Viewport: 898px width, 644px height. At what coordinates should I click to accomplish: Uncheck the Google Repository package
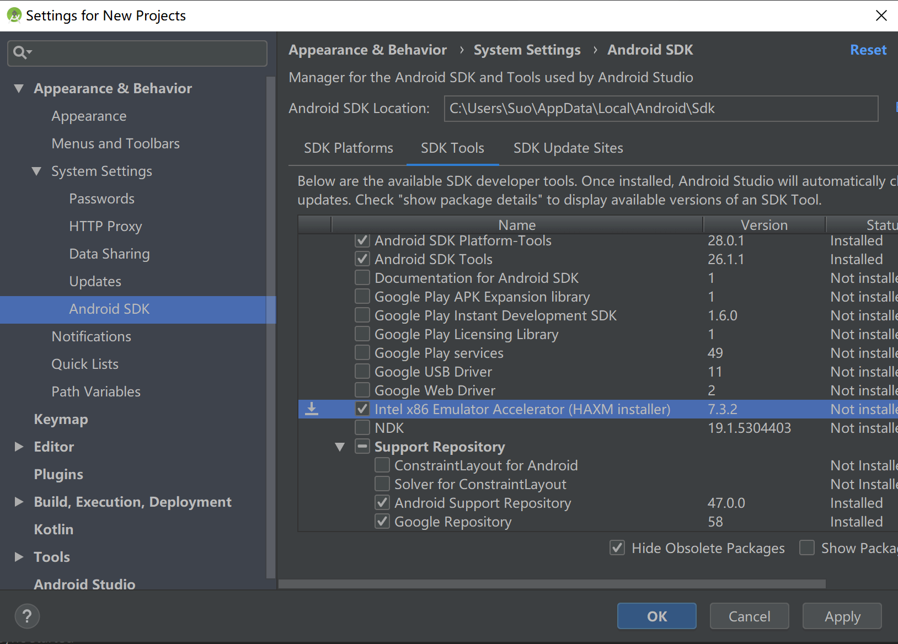pyautogui.click(x=382, y=521)
